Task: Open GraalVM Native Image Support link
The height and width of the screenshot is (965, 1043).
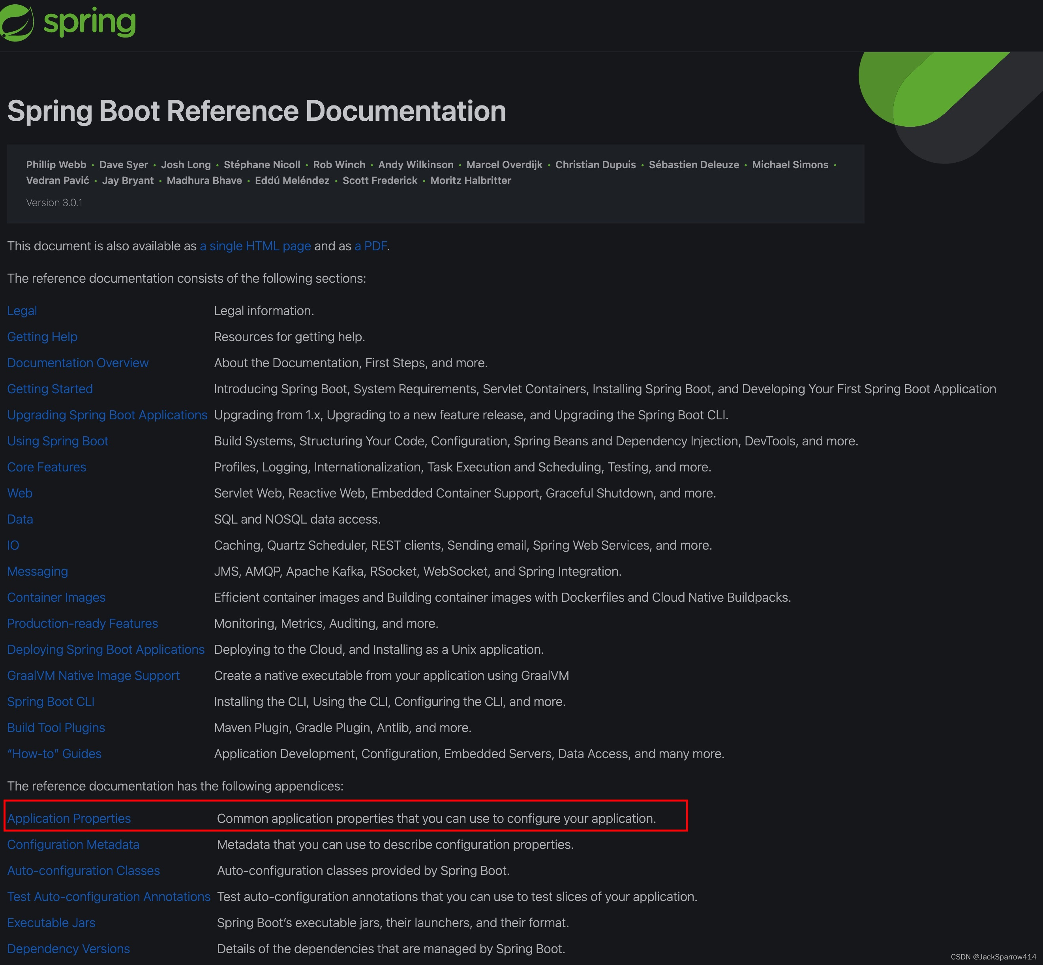Action: (x=94, y=676)
